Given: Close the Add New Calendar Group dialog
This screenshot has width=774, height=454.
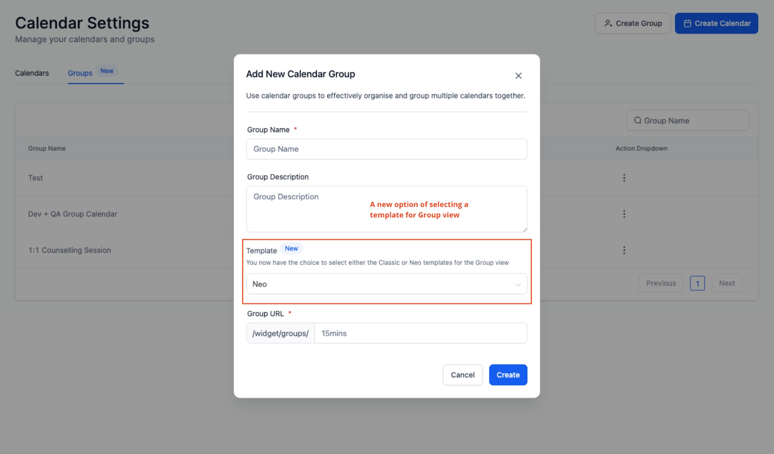Looking at the screenshot, I should point(518,76).
